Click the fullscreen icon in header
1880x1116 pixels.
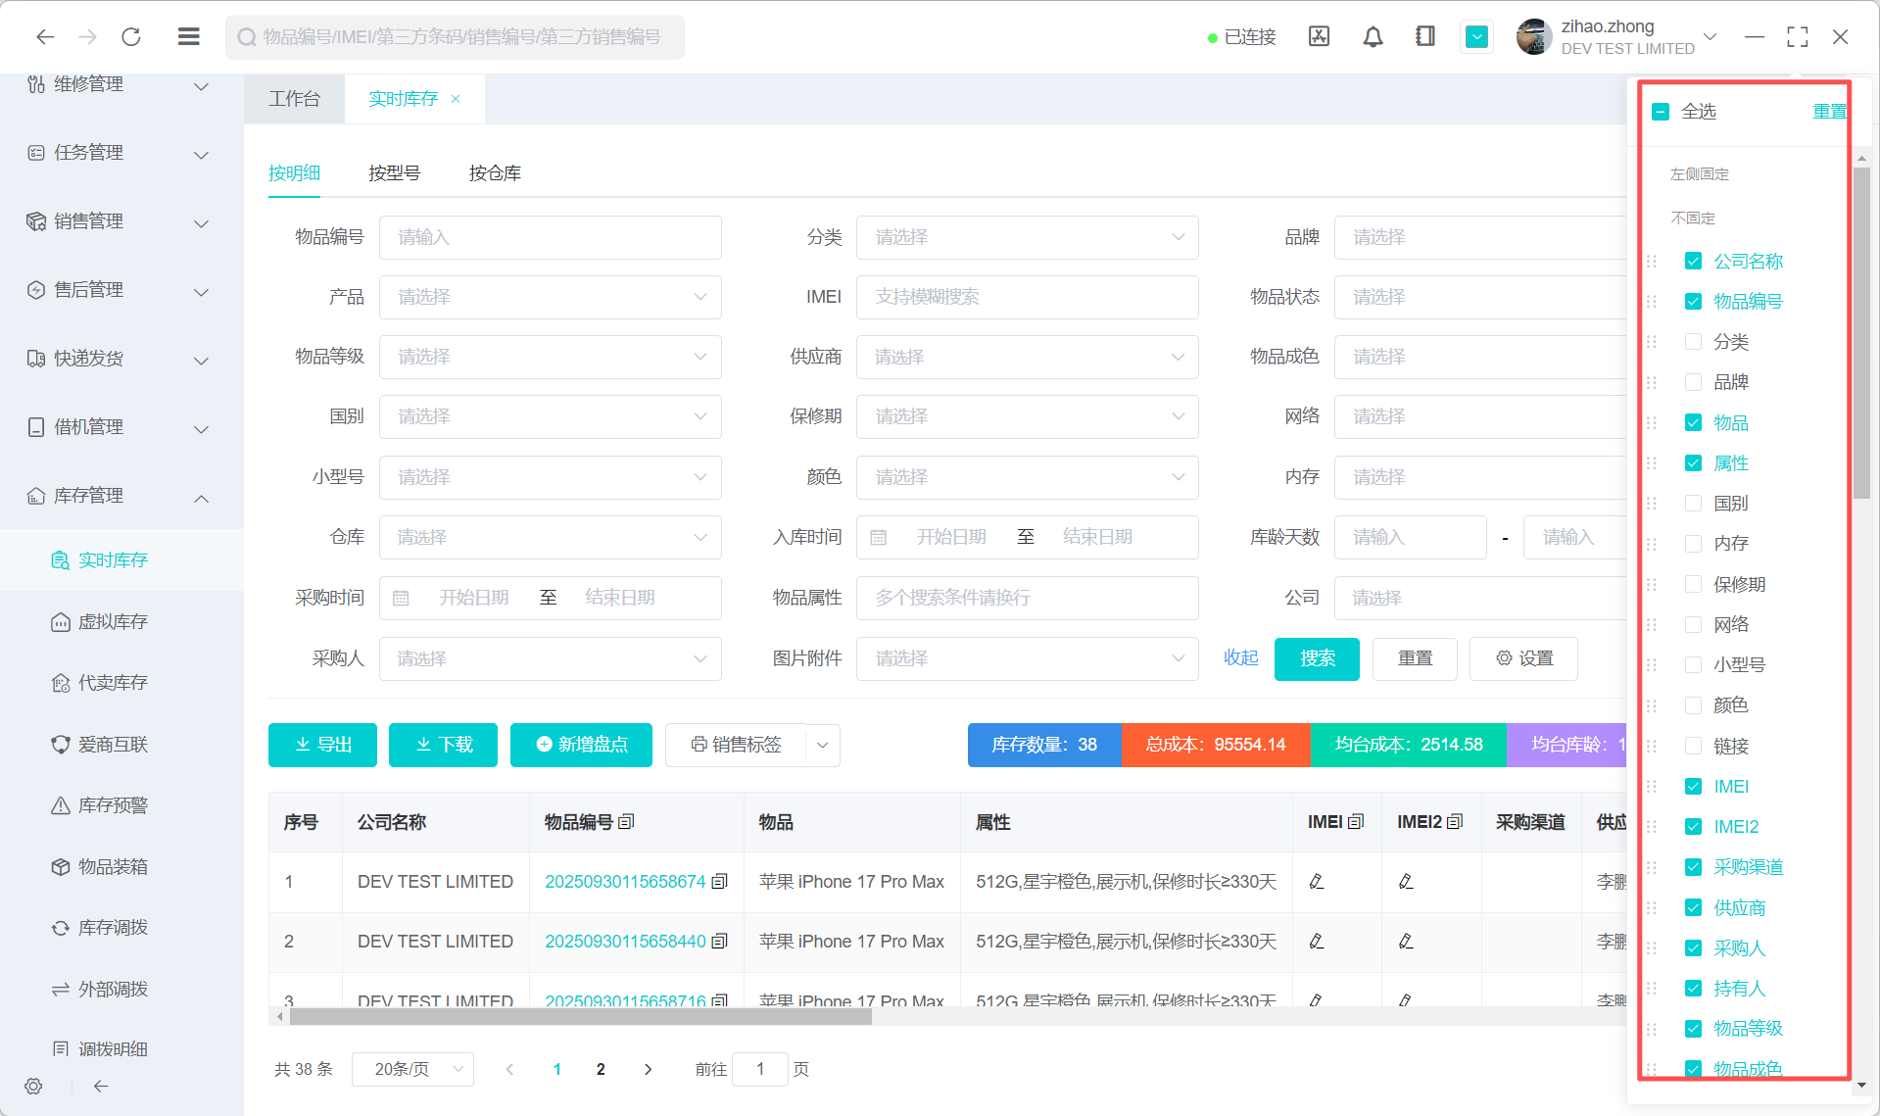pyautogui.click(x=1797, y=37)
